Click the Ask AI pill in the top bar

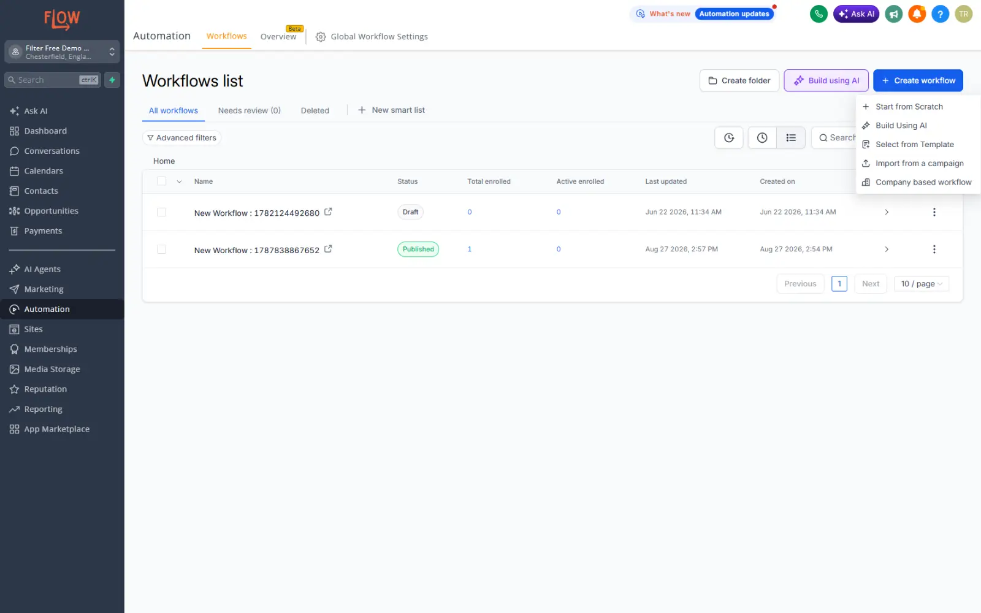point(856,14)
